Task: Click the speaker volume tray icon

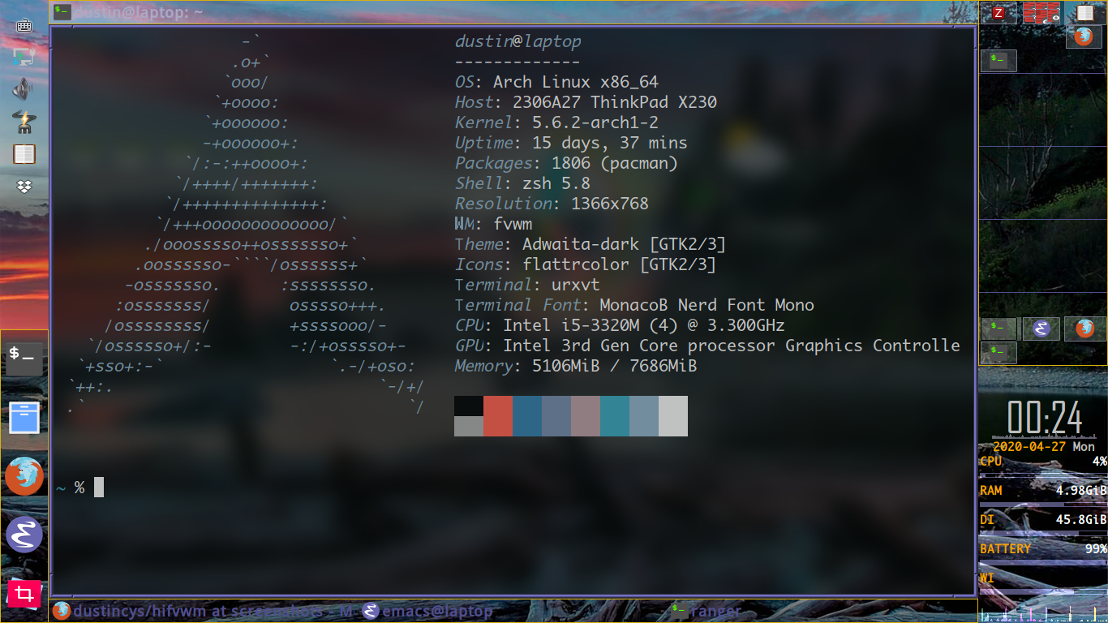Action: click(24, 88)
